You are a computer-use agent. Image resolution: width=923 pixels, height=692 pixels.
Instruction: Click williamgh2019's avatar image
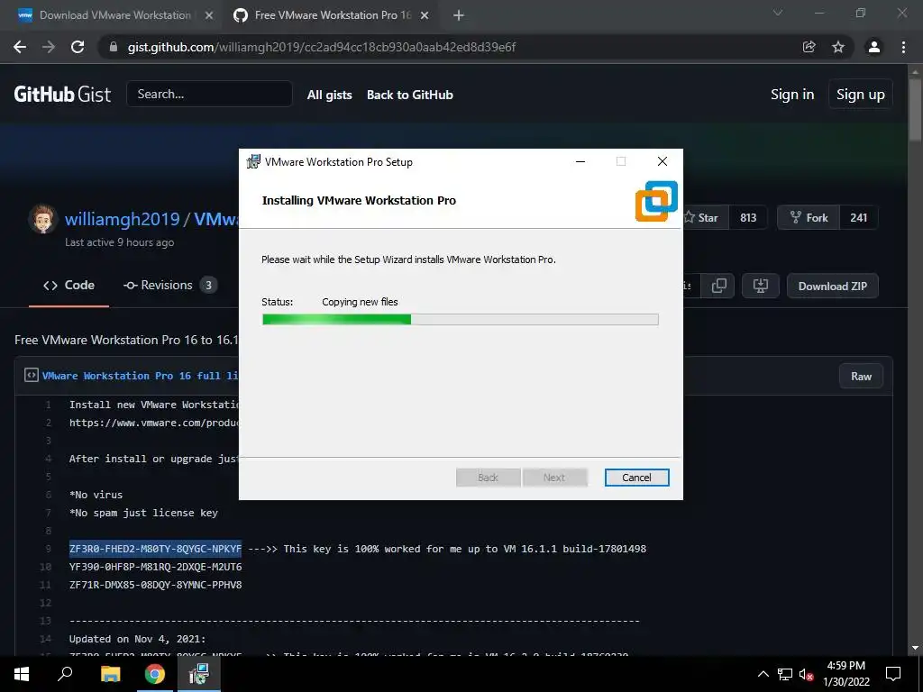tap(42, 219)
